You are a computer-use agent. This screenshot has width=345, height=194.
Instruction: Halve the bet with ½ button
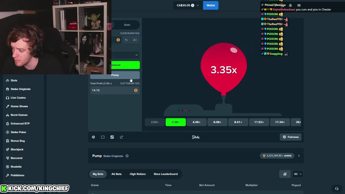click(126, 40)
